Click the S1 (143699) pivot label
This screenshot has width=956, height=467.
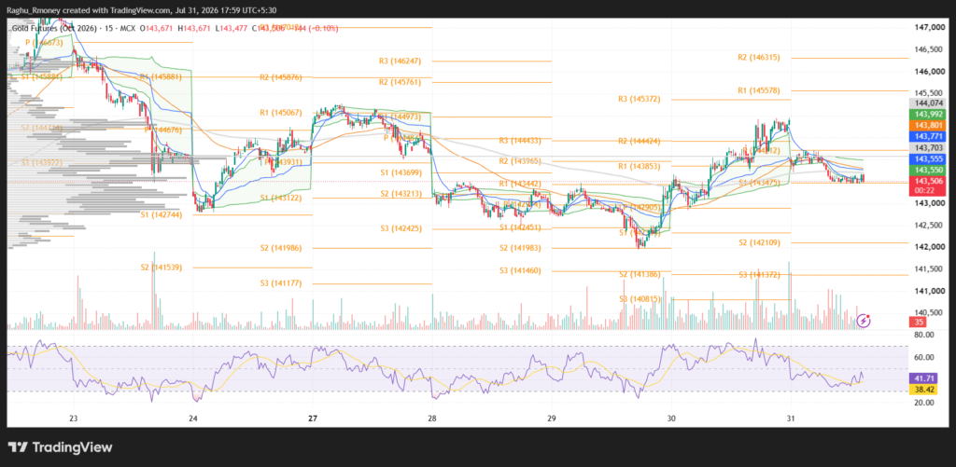401,173
